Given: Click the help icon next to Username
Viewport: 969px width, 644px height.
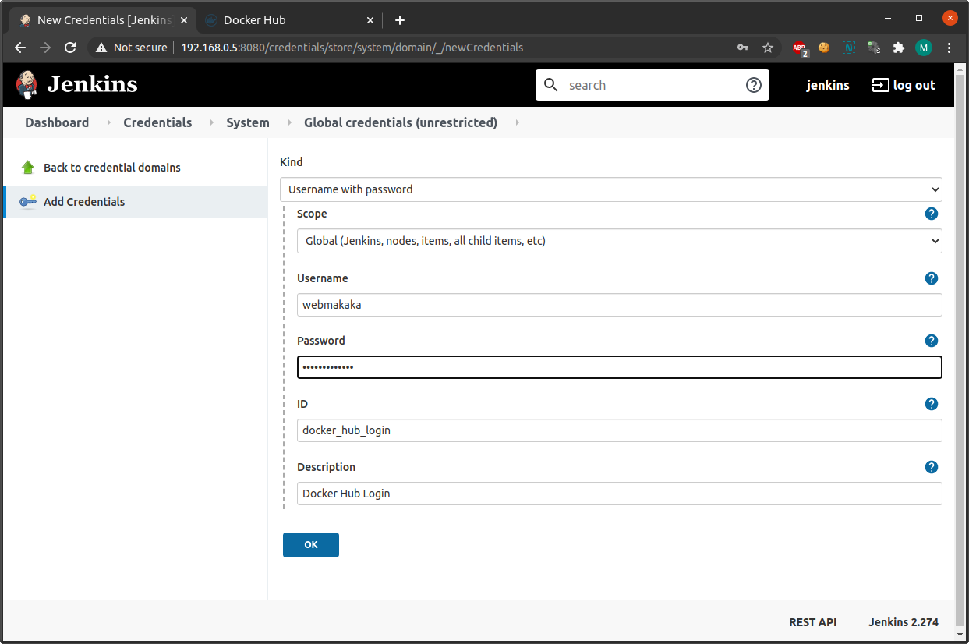Looking at the screenshot, I should pyautogui.click(x=931, y=278).
